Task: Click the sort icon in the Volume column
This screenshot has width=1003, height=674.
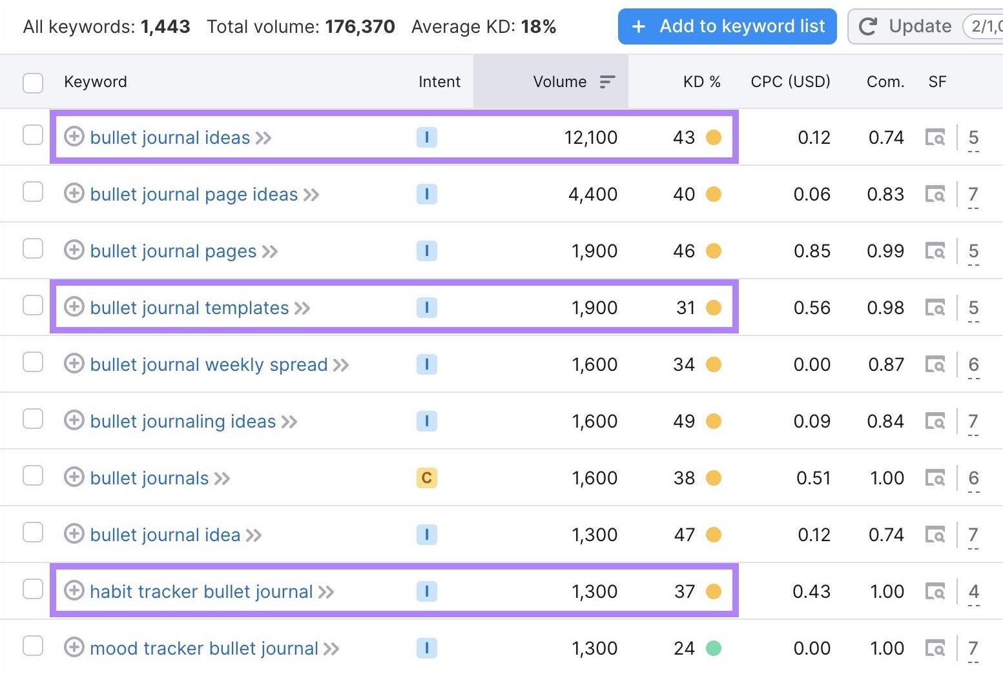Action: (x=606, y=81)
